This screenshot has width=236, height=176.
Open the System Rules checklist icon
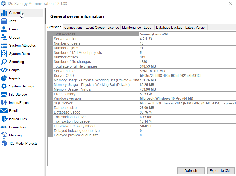point(4,54)
